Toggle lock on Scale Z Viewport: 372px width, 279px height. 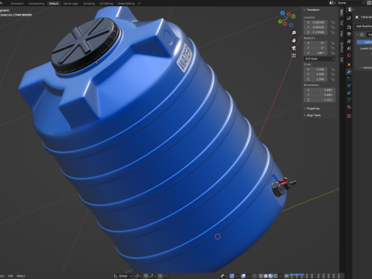point(333,79)
